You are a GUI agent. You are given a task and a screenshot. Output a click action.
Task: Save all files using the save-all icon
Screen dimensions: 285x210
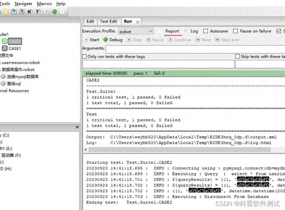tap(22, 12)
